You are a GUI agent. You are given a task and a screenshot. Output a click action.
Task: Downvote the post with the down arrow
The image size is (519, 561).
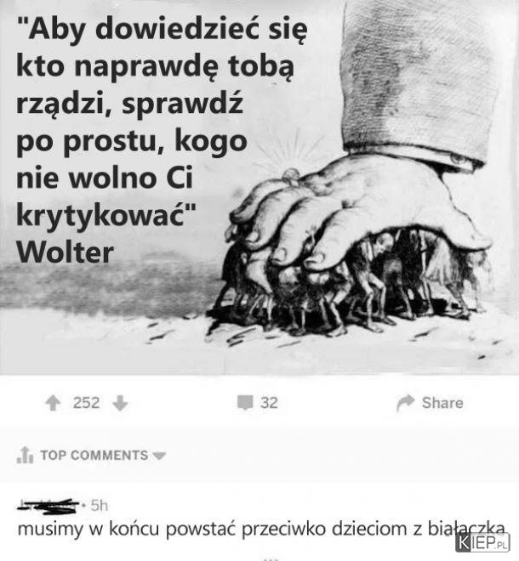click(120, 403)
